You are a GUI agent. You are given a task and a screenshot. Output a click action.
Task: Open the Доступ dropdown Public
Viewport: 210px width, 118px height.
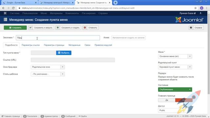click(x=175, y=110)
